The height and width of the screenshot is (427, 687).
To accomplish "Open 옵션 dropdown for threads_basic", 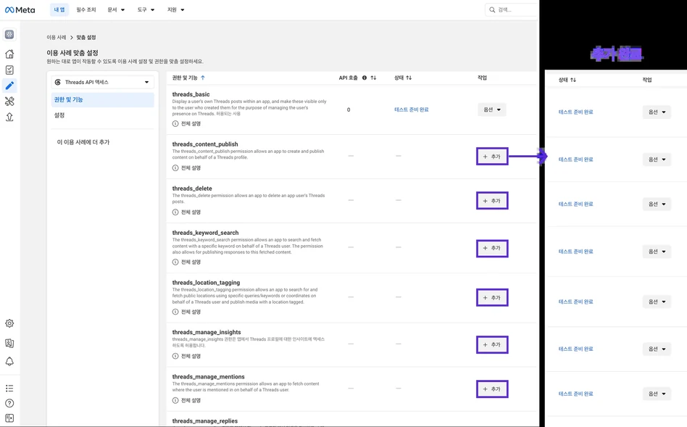I will pos(492,109).
